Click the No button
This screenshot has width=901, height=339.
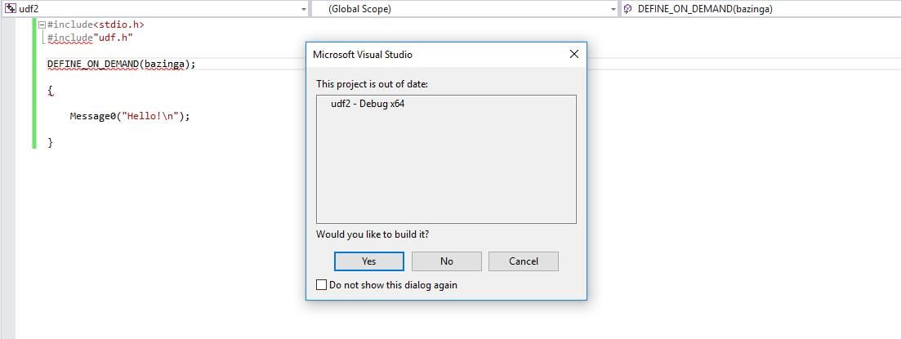coord(447,261)
